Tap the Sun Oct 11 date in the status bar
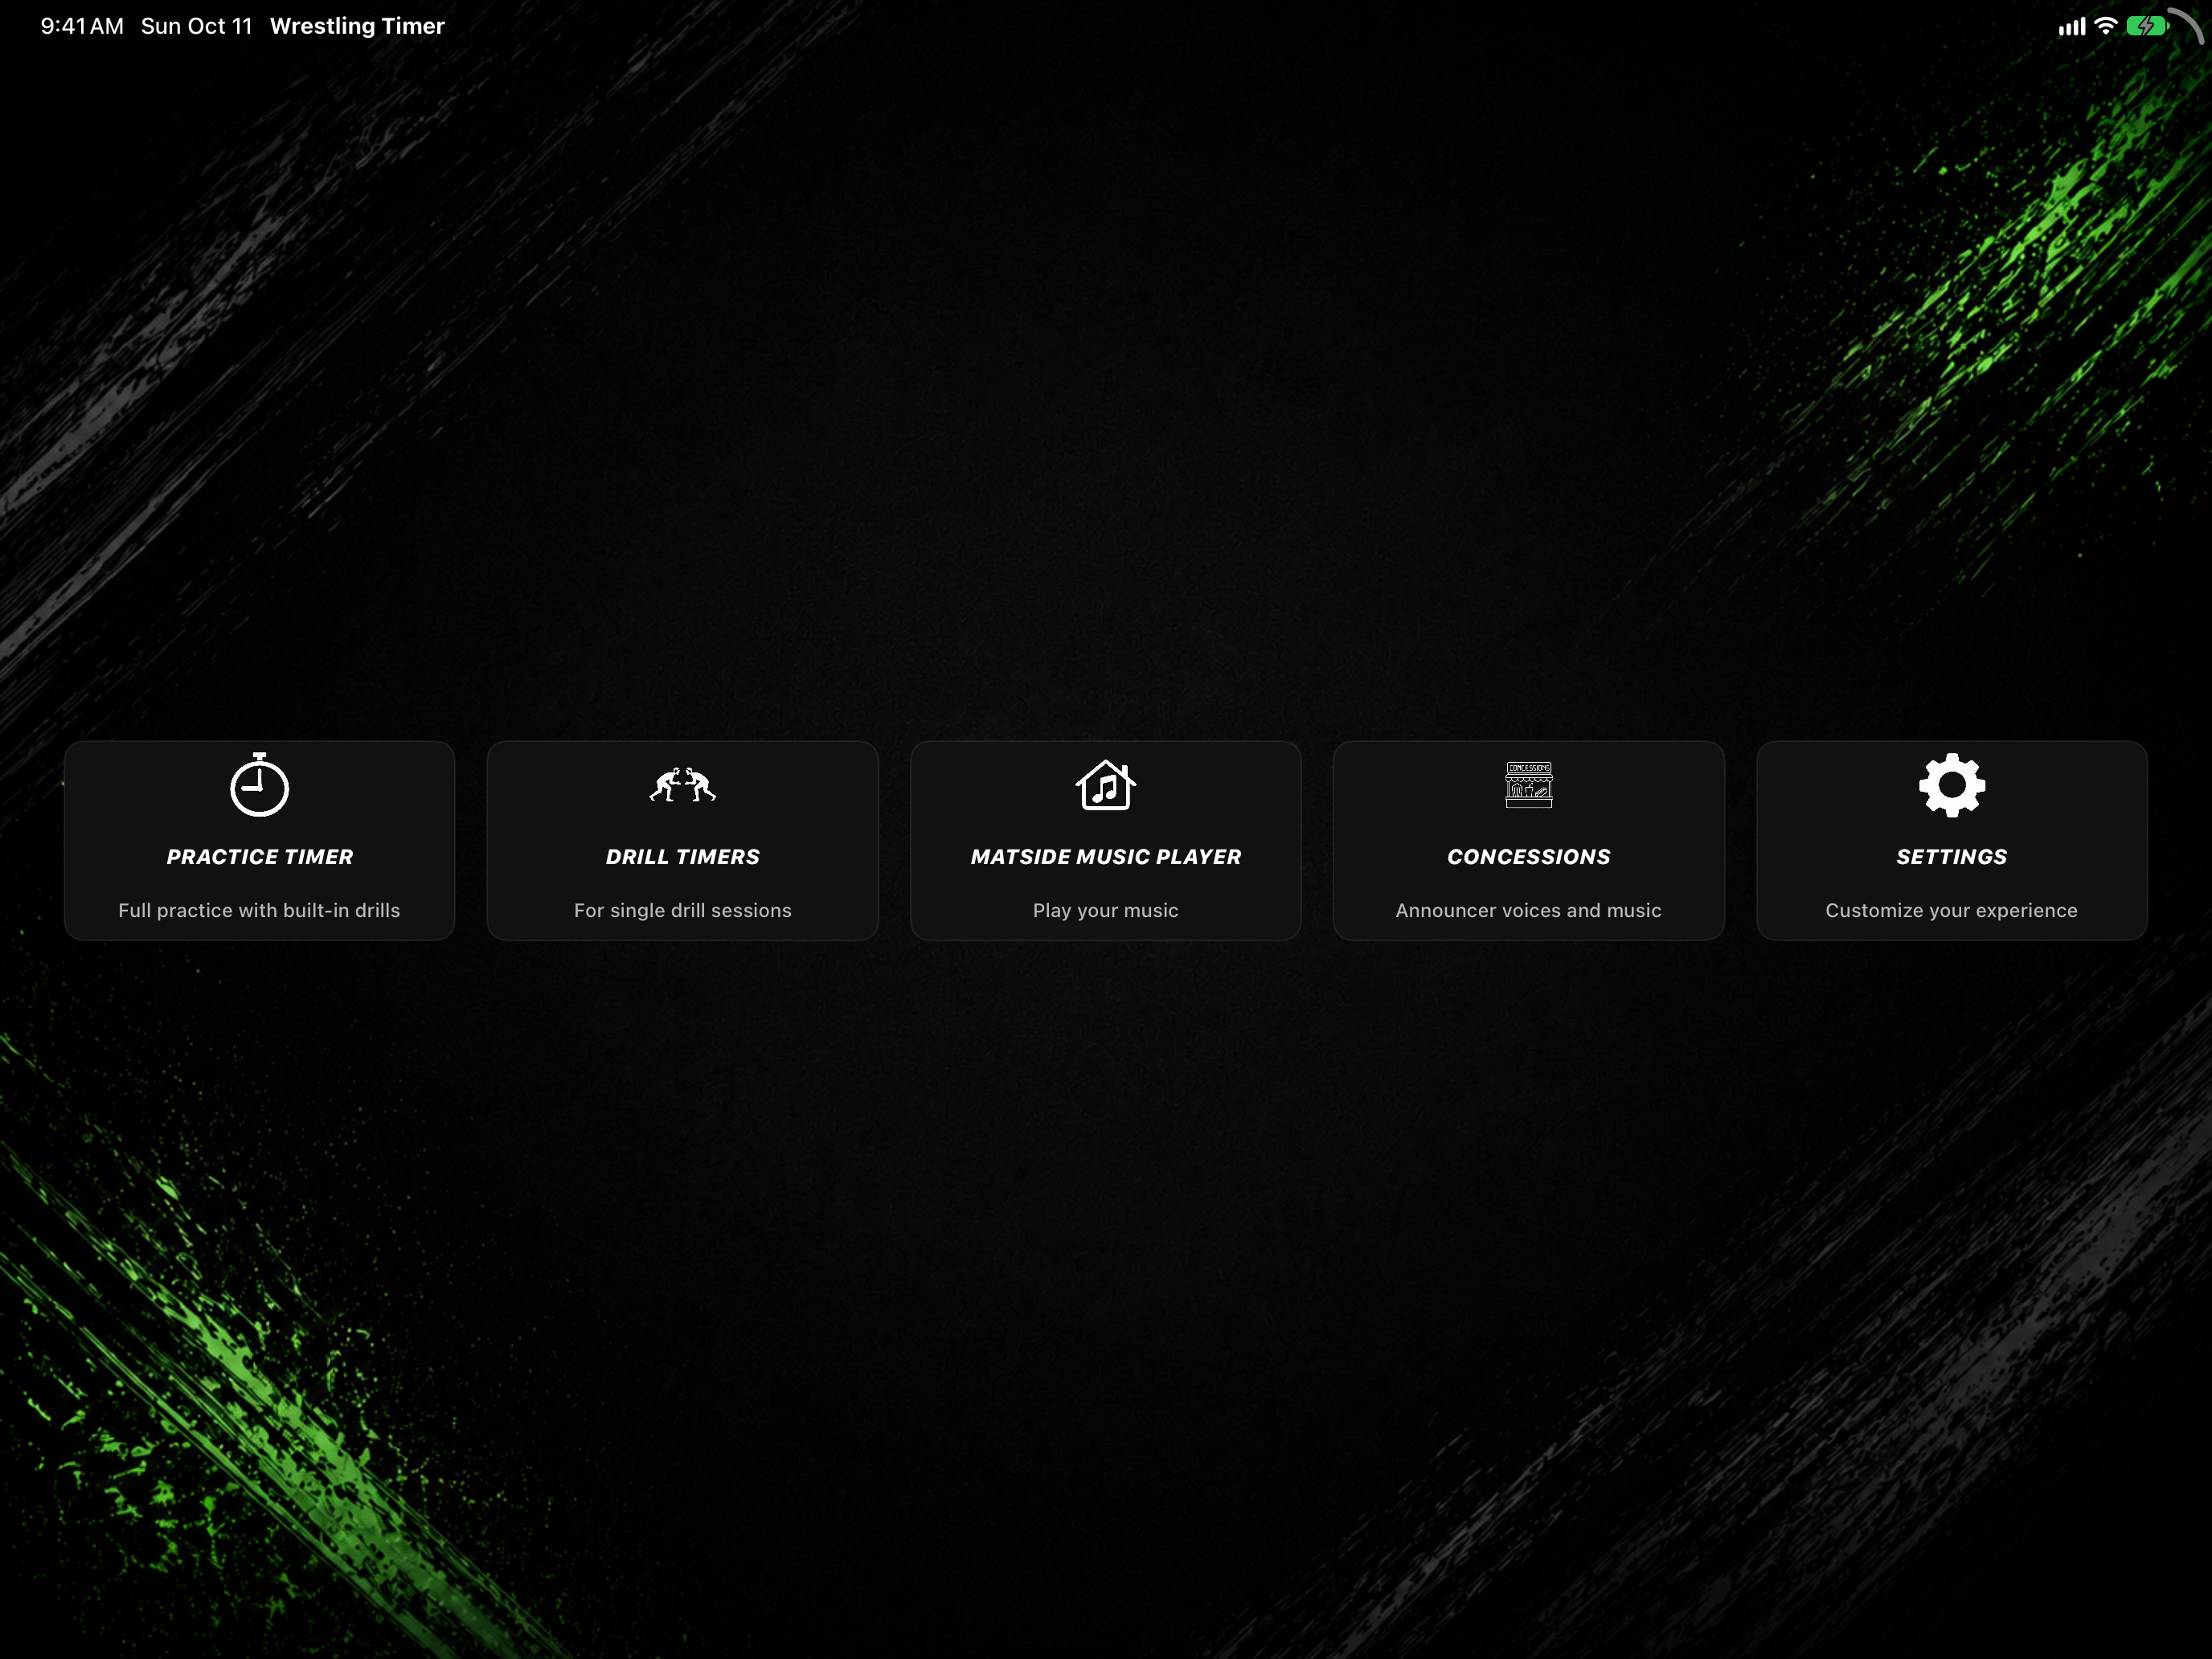The height and width of the screenshot is (1659, 2212). [196, 26]
